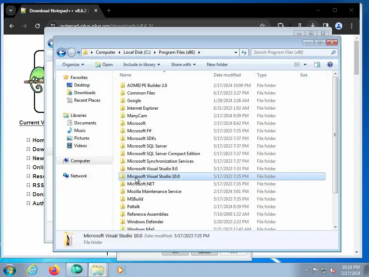Select the Google folder
369x277 pixels.
tap(222, 101)
